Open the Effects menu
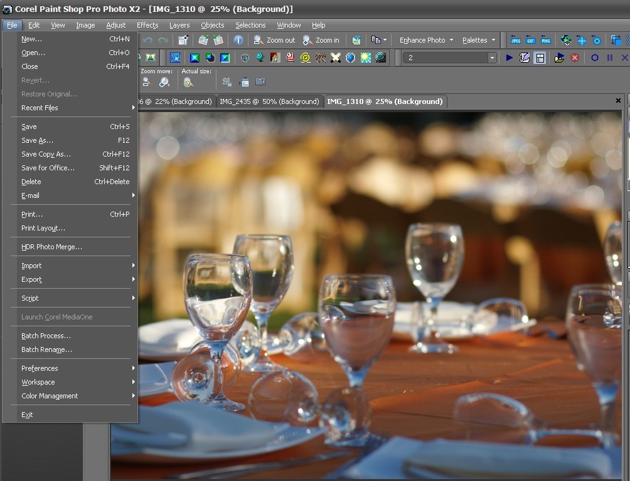The width and height of the screenshot is (630, 481). (x=147, y=25)
